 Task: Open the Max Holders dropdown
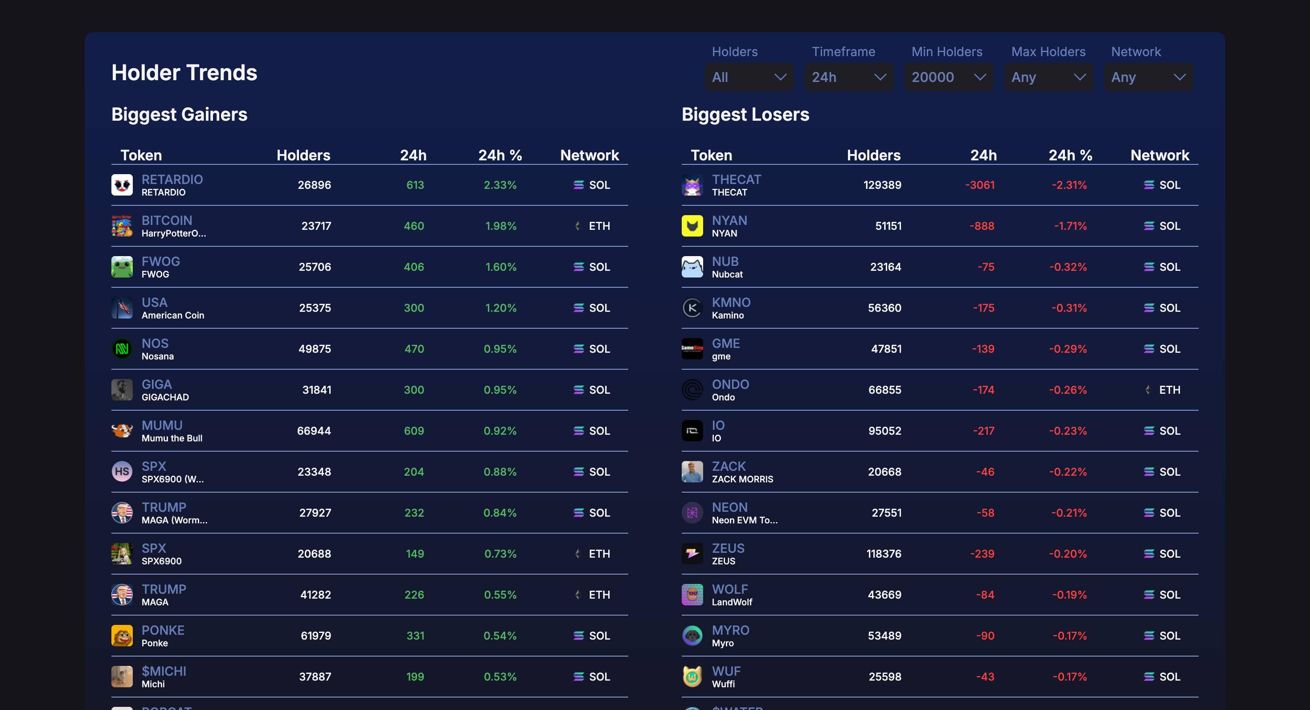pyautogui.click(x=1048, y=77)
